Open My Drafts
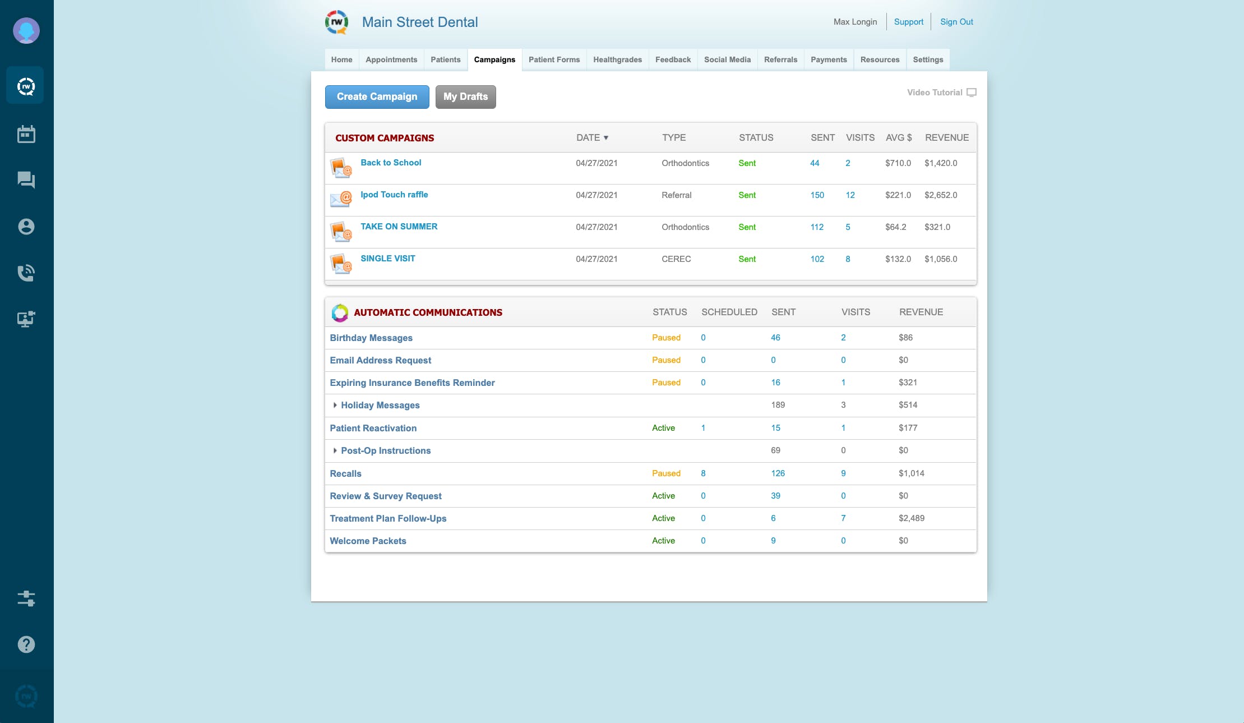Image resolution: width=1244 pixels, height=723 pixels. pyautogui.click(x=465, y=96)
